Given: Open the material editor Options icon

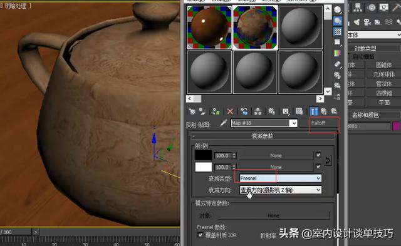Looking at the screenshot, I should click(338, 75).
